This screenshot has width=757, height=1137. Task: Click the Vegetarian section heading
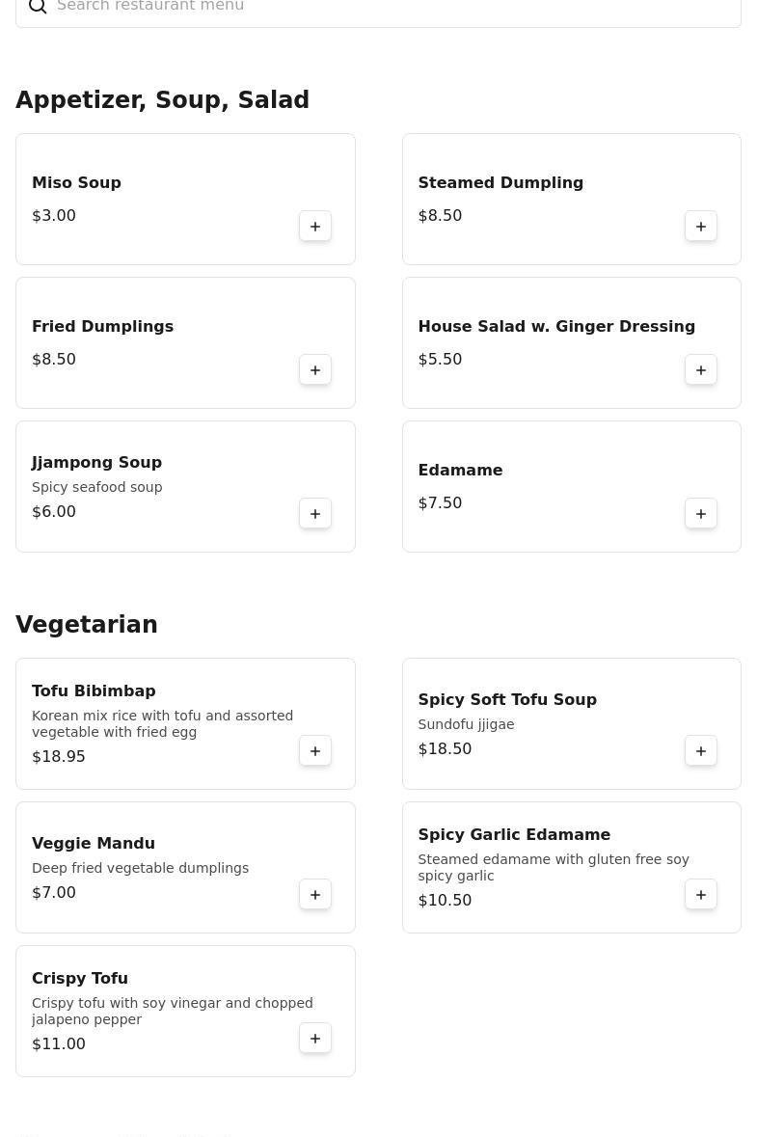tap(87, 625)
